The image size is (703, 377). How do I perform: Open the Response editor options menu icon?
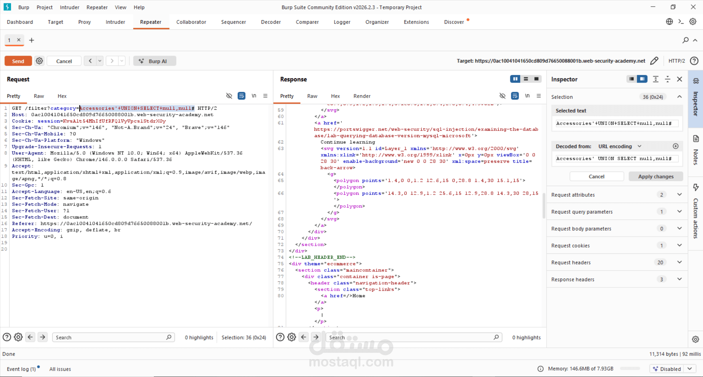[539, 96]
